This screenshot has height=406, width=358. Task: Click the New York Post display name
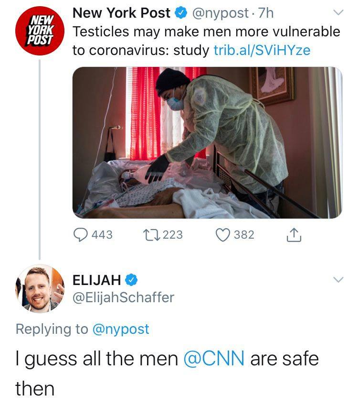[121, 13]
